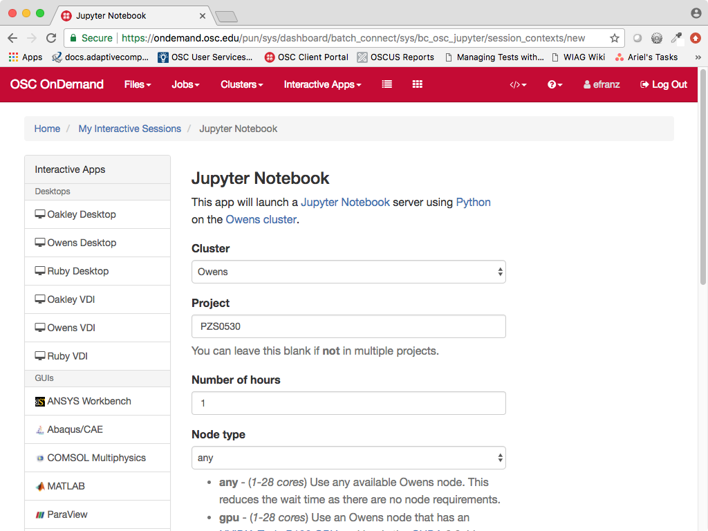Click the Secure lock site info
This screenshot has width=708, height=531.
coord(91,38)
